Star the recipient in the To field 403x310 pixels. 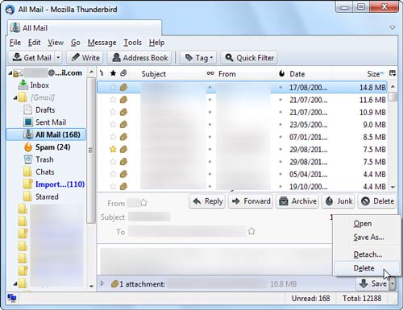[x=251, y=231]
